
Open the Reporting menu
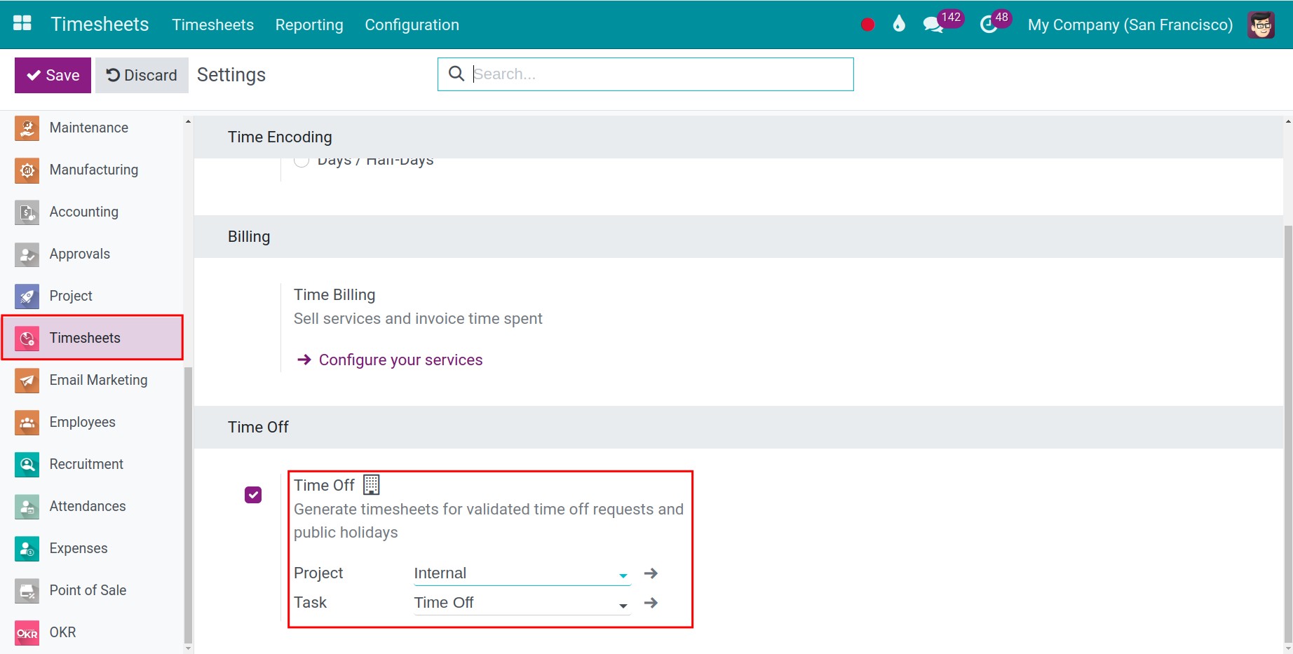[309, 25]
